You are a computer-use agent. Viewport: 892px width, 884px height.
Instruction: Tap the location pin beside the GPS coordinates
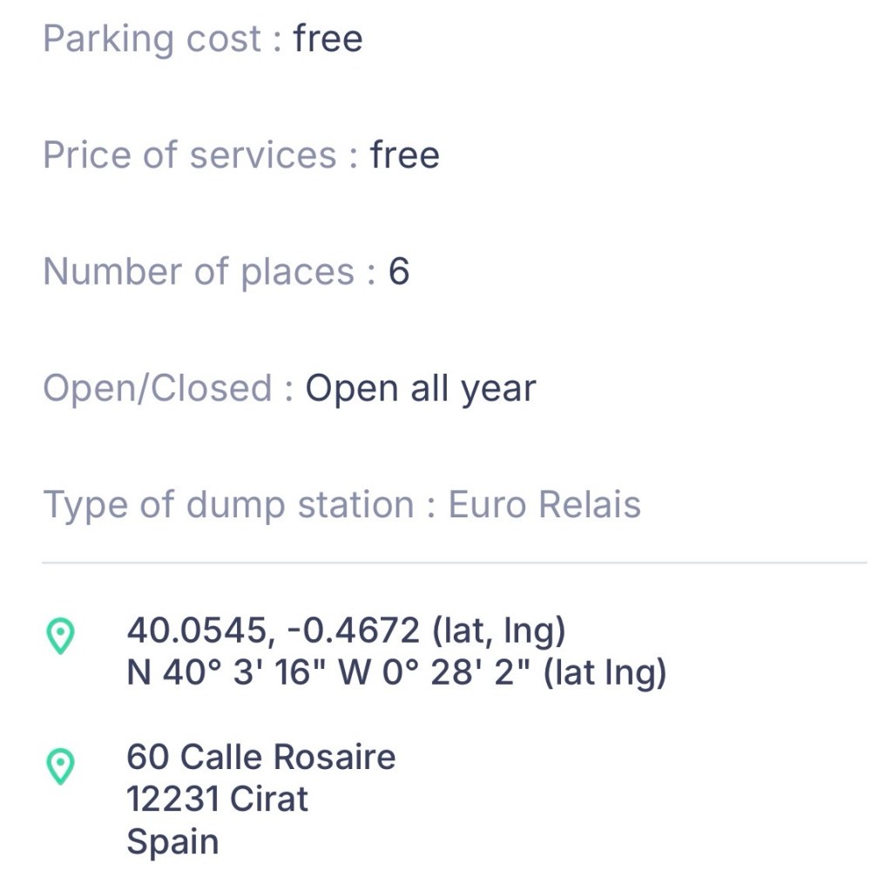click(60, 637)
